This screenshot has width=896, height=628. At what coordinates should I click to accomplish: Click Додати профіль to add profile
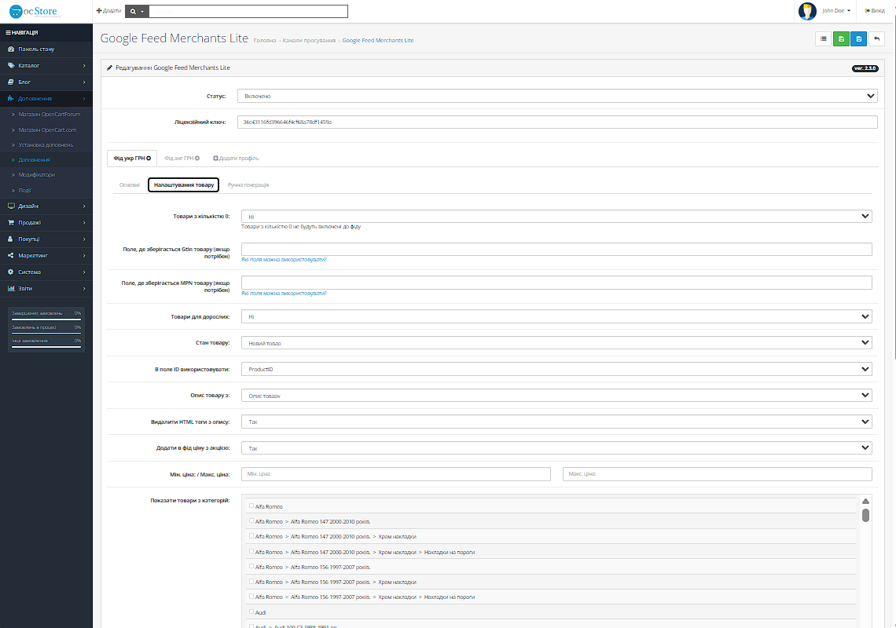click(236, 158)
